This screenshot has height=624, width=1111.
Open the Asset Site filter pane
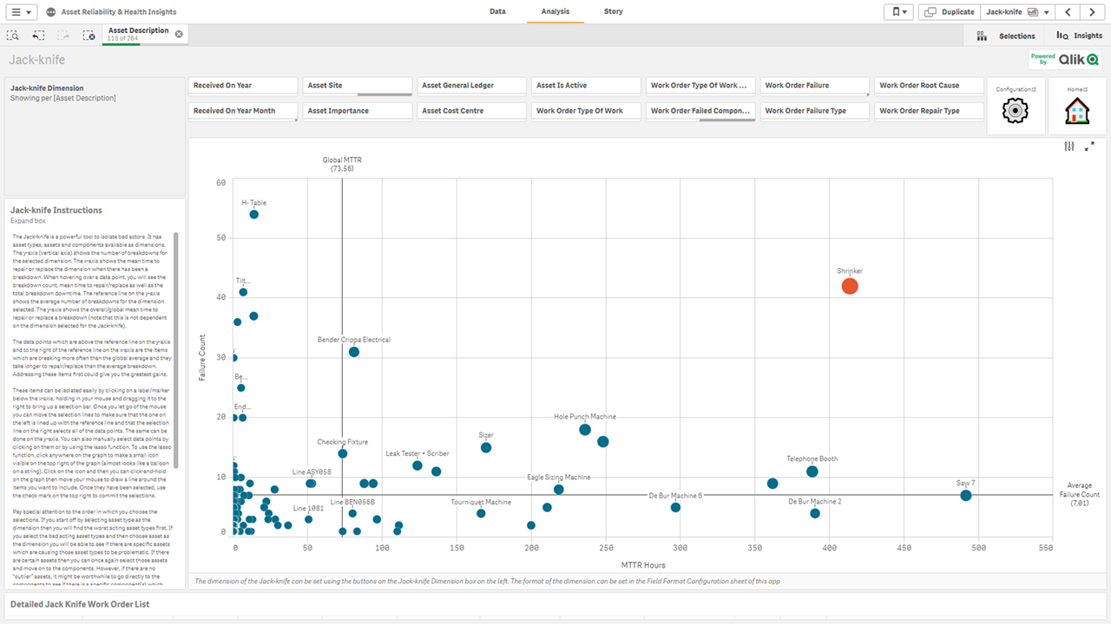click(358, 86)
